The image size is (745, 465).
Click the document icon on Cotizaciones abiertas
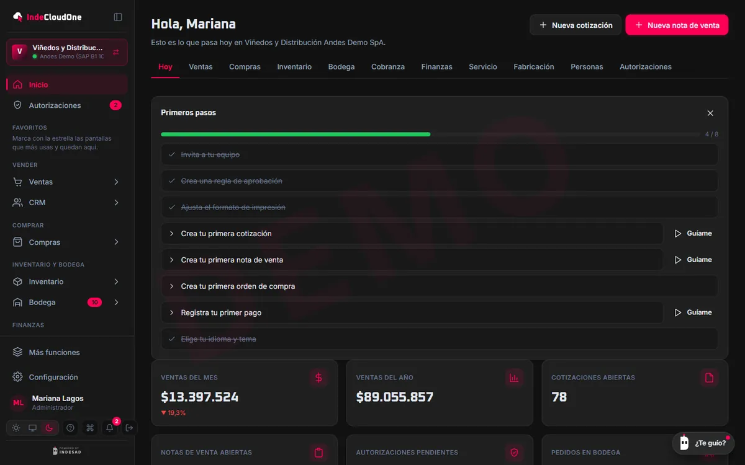(710, 378)
